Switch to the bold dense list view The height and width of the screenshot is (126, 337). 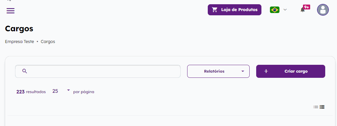pyautogui.click(x=322, y=107)
